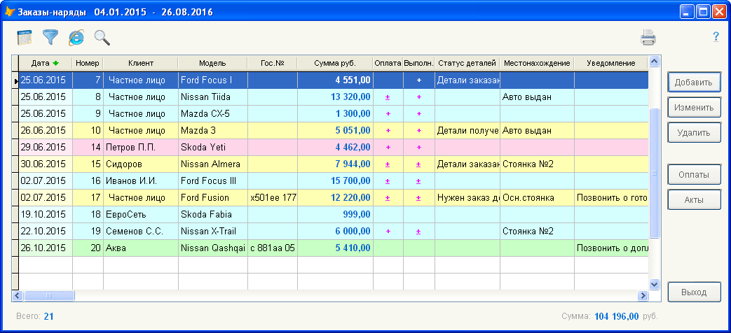Select the Ford Focus I cell

click(212, 80)
